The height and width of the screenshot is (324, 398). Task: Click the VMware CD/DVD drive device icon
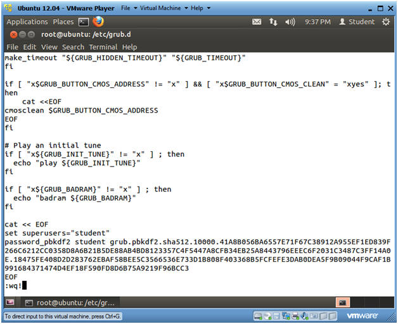(267, 316)
